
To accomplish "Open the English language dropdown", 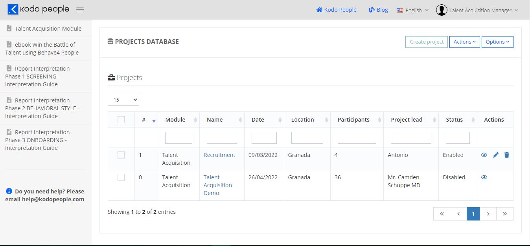I will 412,10.
